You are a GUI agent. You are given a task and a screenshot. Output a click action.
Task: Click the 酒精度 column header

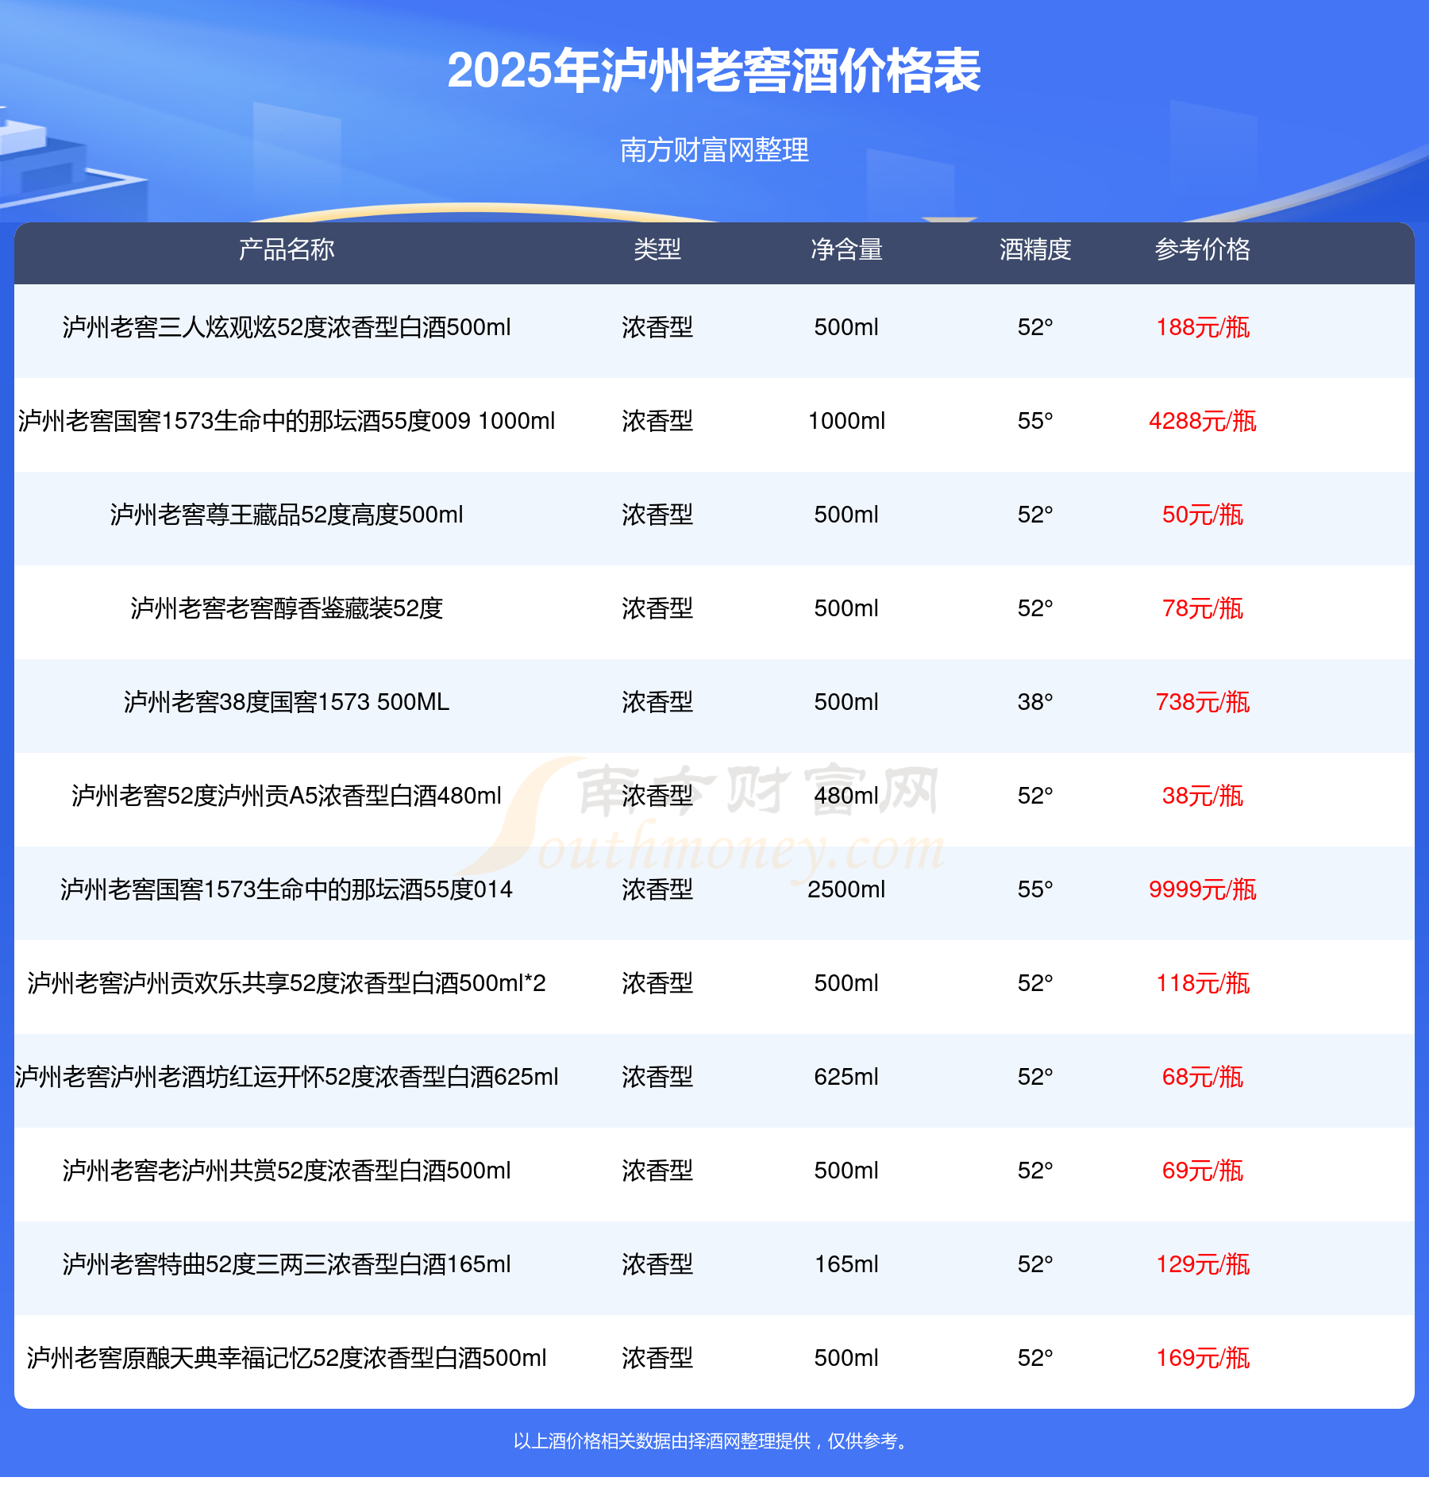1035,249
